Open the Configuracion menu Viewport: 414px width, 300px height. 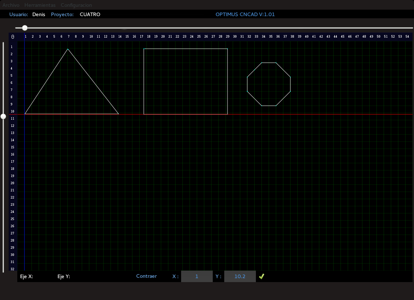pyautogui.click(x=76, y=5)
